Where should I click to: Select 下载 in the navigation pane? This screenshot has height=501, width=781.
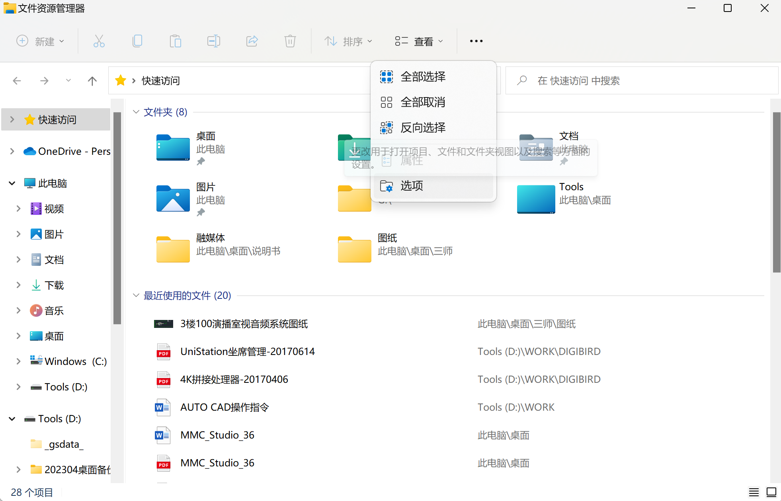(x=54, y=285)
